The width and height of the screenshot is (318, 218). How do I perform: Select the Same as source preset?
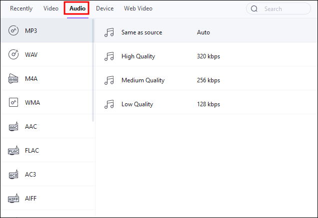(141, 32)
